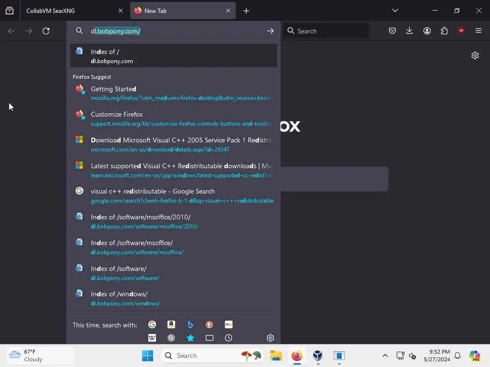Image resolution: width=490 pixels, height=367 pixels.
Task: Open the 67°F Cloudy weather widget
Action: click(x=41, y=356)
